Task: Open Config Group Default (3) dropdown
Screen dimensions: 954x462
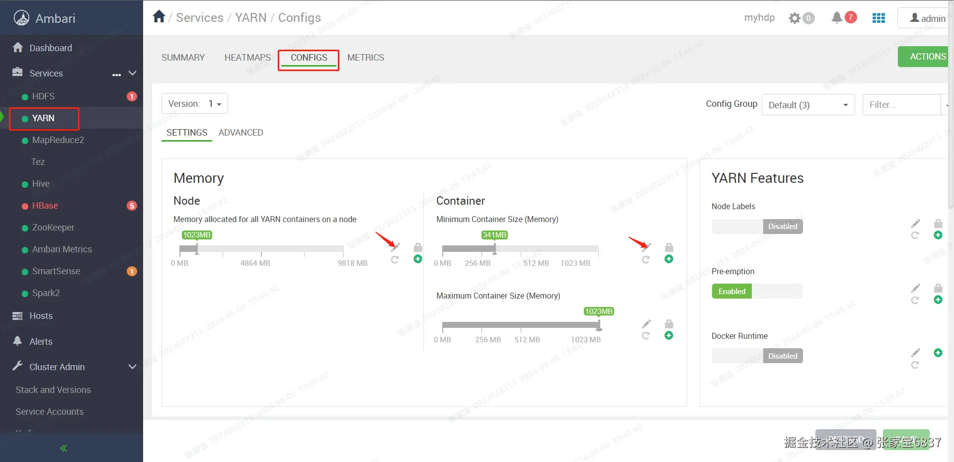Action: point(808,105)
